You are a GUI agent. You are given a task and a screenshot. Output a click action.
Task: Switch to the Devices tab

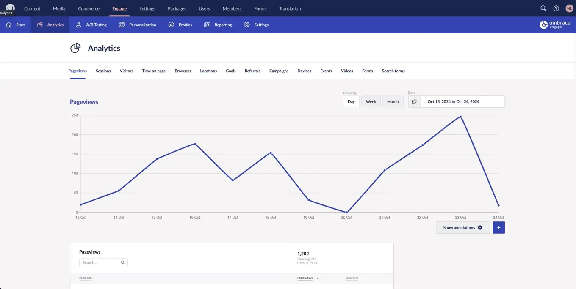(x=304, y=71)
